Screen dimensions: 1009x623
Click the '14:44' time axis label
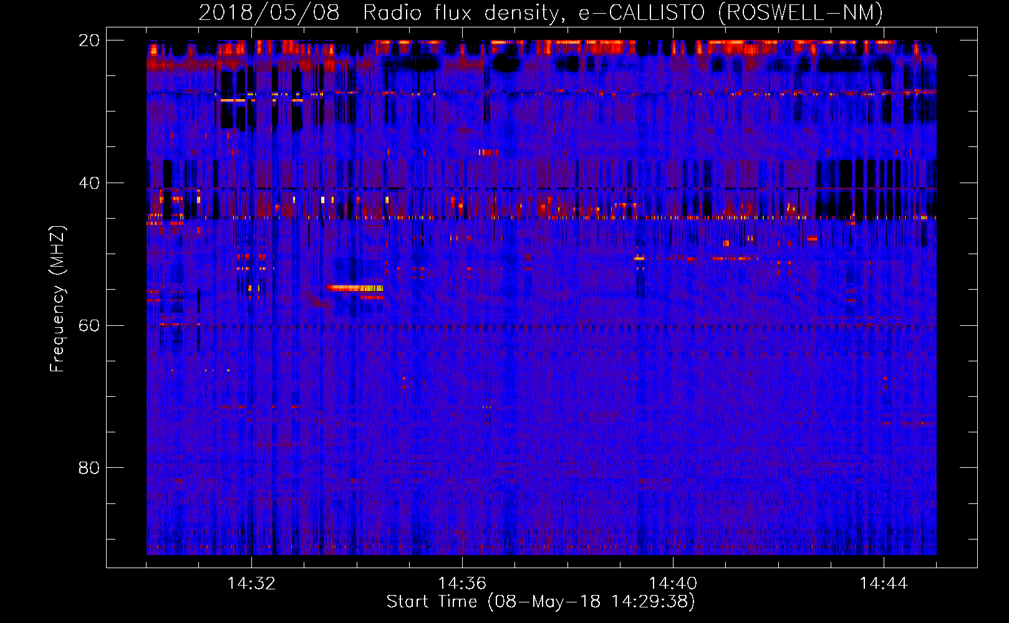point(884,583)
